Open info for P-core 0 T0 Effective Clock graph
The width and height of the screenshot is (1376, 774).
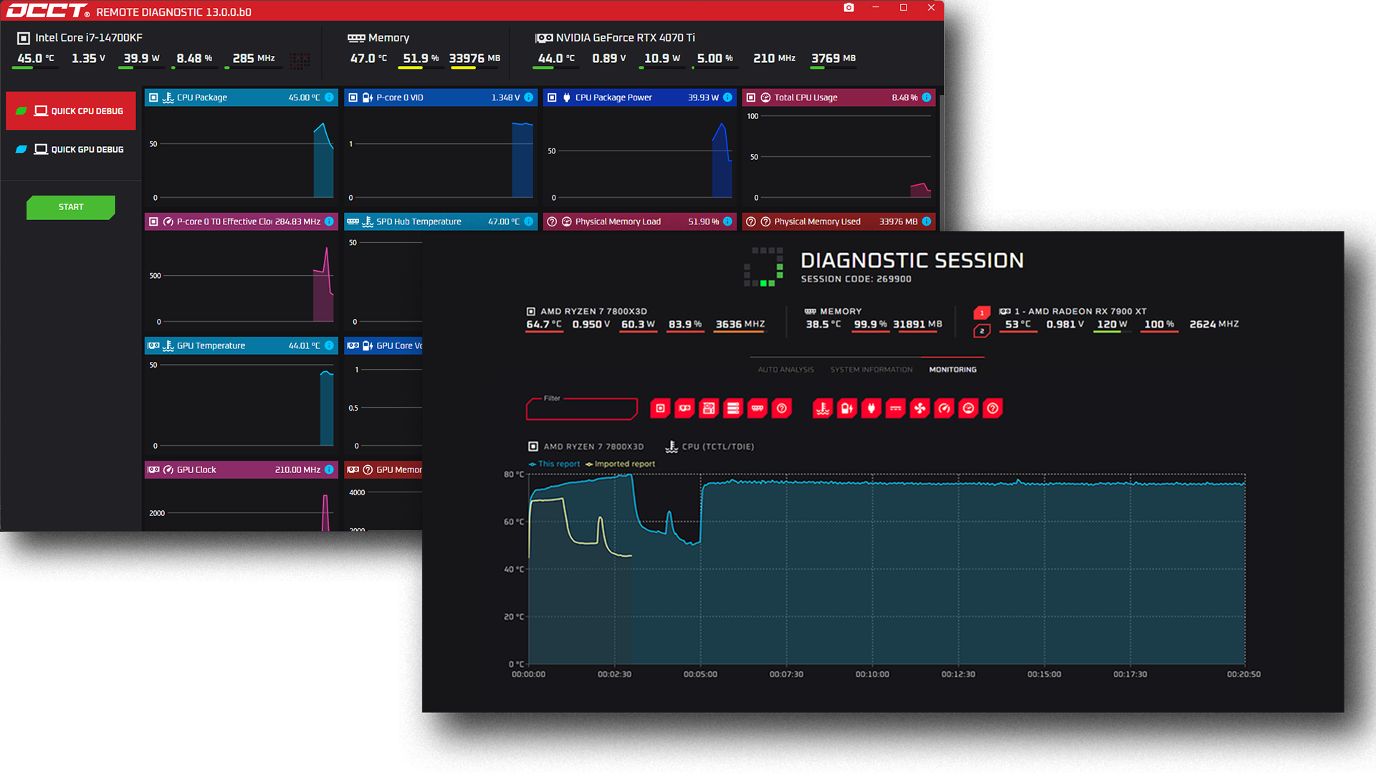(x=329, y=221)
